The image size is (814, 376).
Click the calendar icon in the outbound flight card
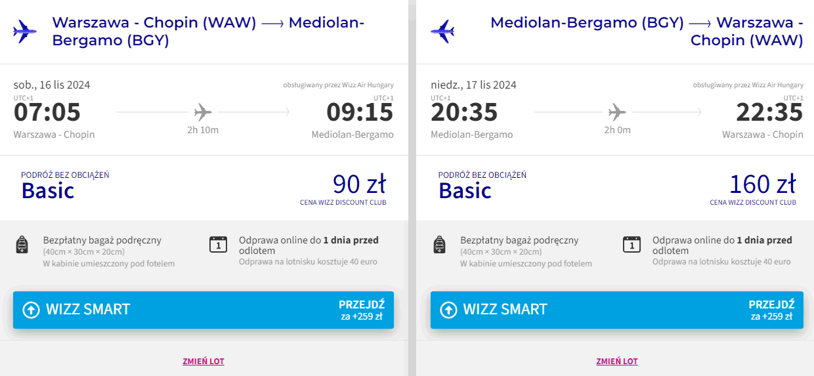[x=218, y=245]
